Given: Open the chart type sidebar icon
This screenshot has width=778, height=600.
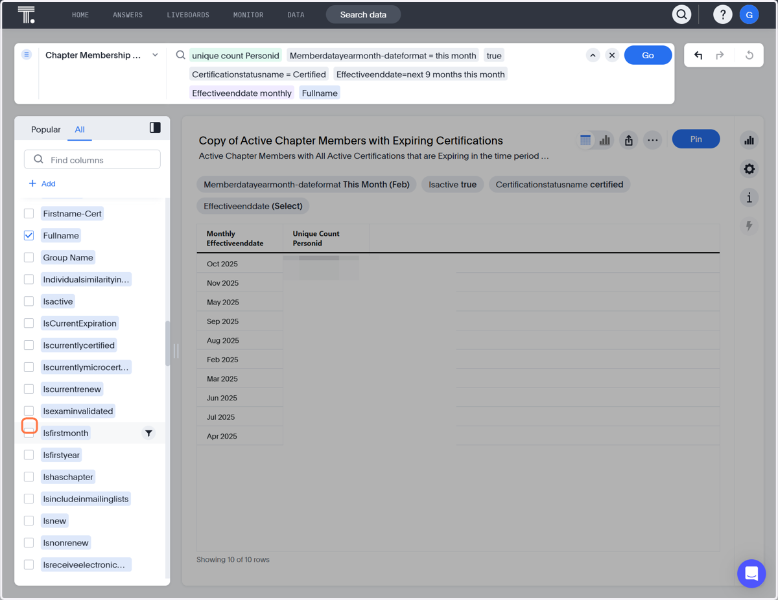Looking at the screenshot, I should point(749,140).
